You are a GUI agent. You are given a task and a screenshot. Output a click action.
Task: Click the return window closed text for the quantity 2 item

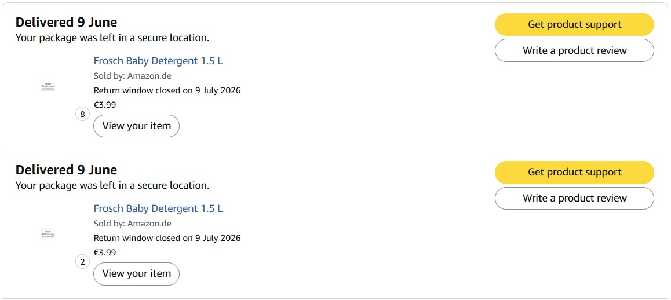(167, 238)
